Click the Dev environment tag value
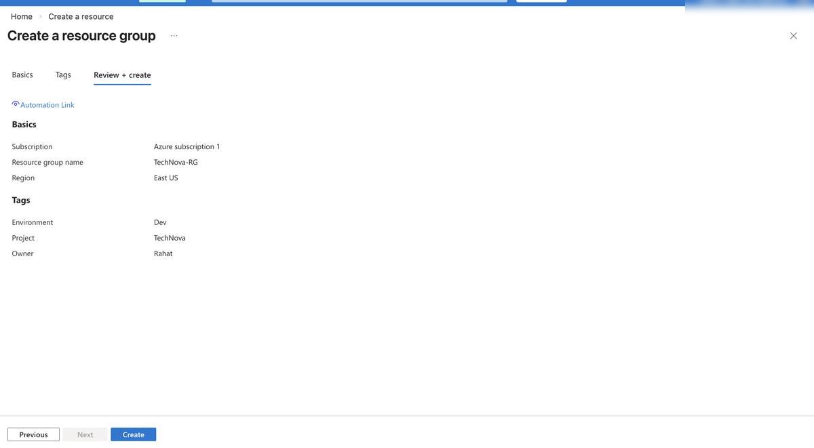 point(160,222)
